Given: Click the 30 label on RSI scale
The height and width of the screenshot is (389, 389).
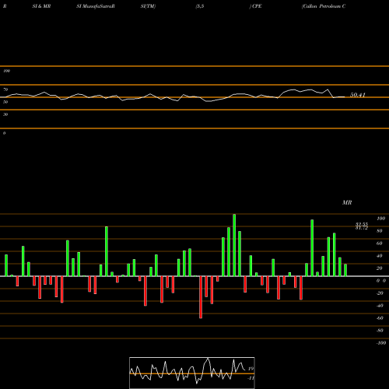Looking at the screenshot, I should pyautogui.click(x=5, y=114).
